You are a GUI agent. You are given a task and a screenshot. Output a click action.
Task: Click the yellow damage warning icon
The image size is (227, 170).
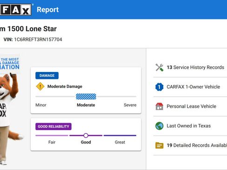pyautogui.click(x=40, y=86)
